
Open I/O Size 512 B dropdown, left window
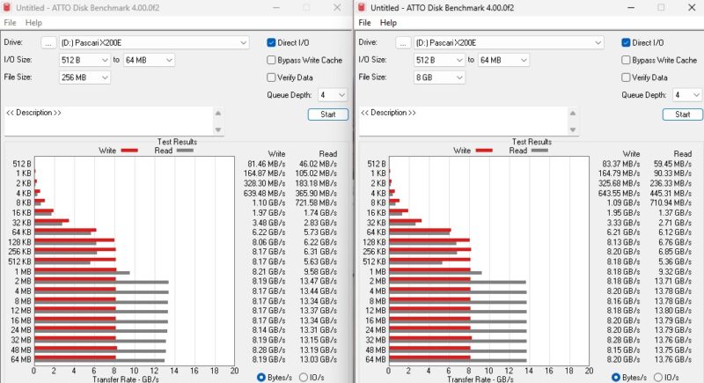click(84, 60)
